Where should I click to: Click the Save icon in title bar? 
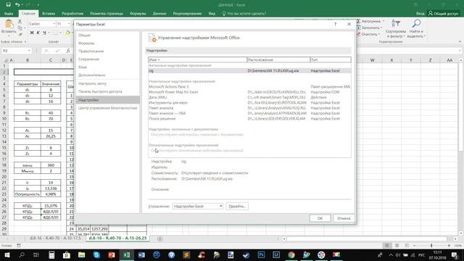[x=8, y=5]
